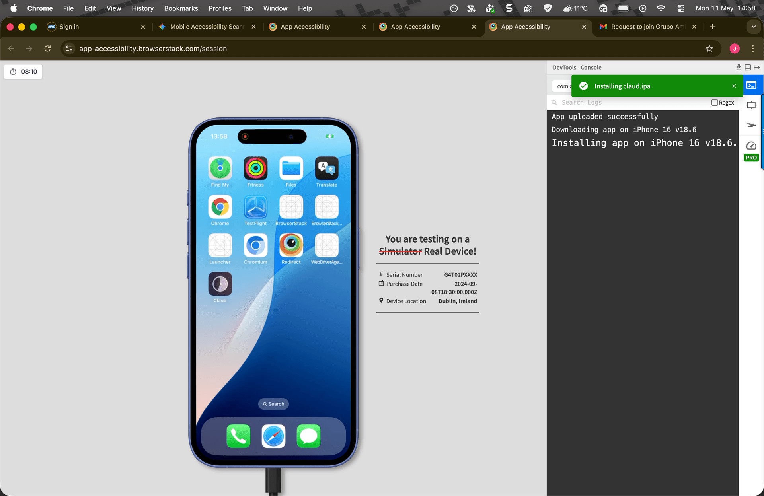Open the Phone app in the dock
The width and height of the screenshot is (764, 496).
238,436
